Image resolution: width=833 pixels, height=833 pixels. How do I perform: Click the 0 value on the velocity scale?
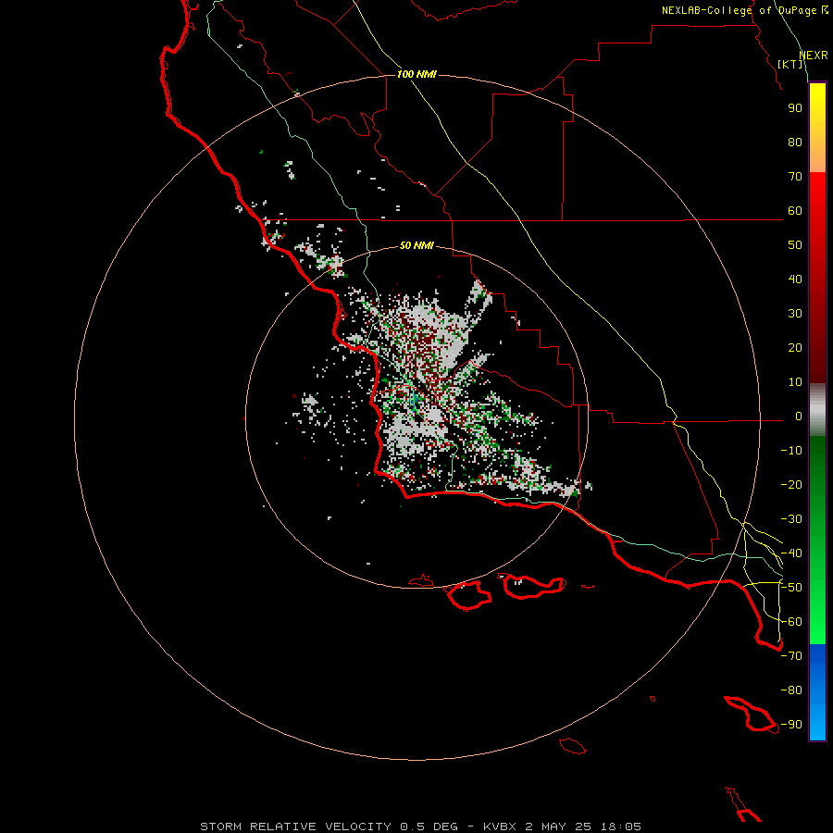click(x=799, y=416)
